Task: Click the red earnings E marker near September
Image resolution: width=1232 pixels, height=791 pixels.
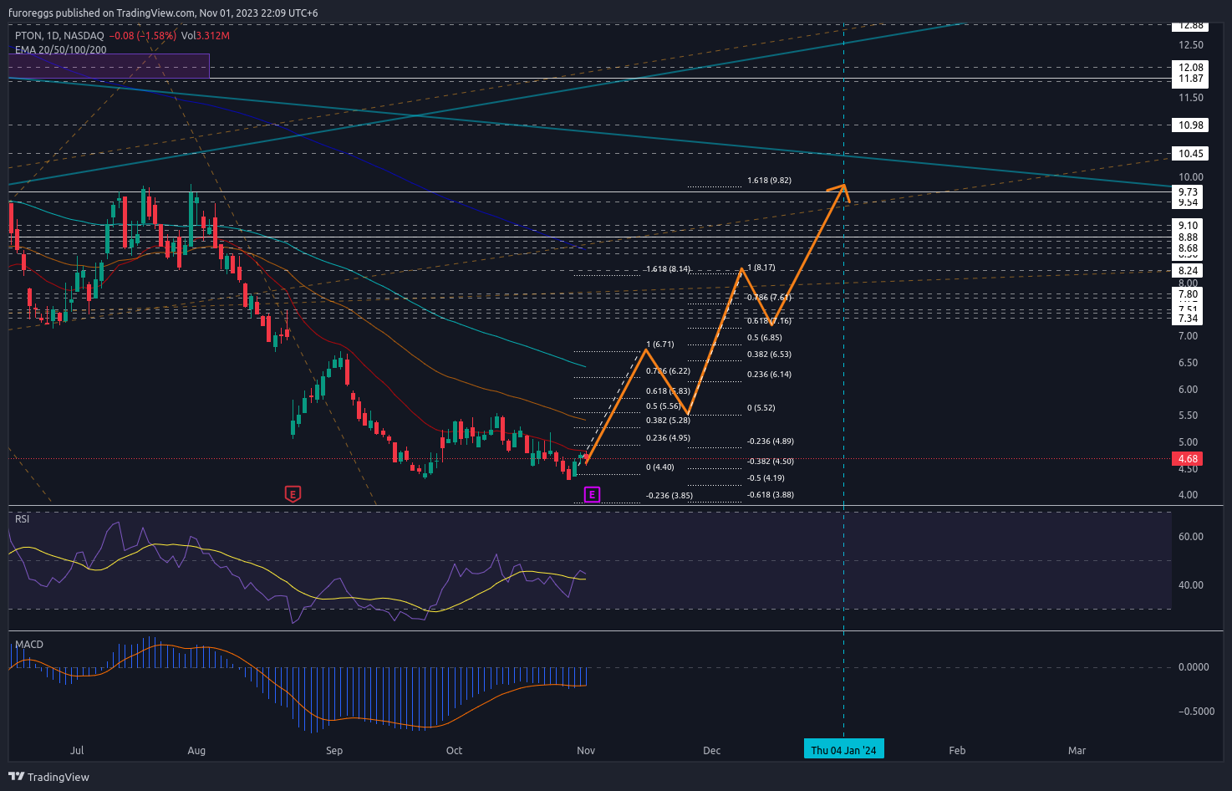Action: 293,494
